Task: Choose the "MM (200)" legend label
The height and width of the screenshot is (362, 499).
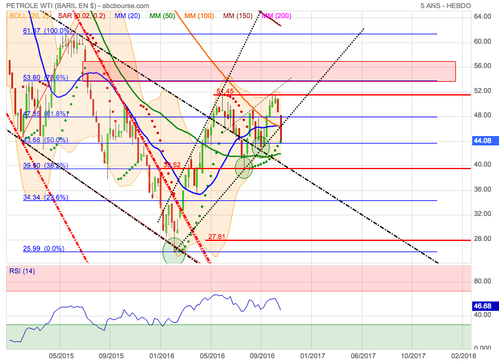Action: coord(276,16)
